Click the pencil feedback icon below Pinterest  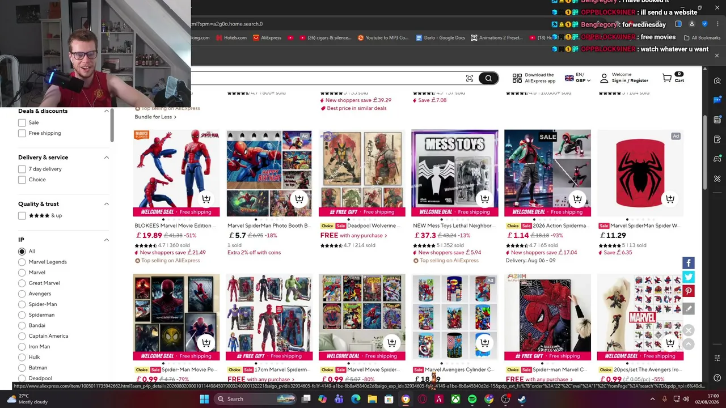[x=688, y=309]
